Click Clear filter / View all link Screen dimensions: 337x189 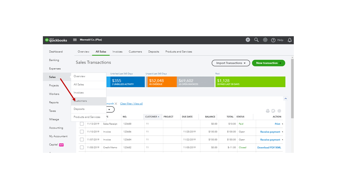coord(131,104)
